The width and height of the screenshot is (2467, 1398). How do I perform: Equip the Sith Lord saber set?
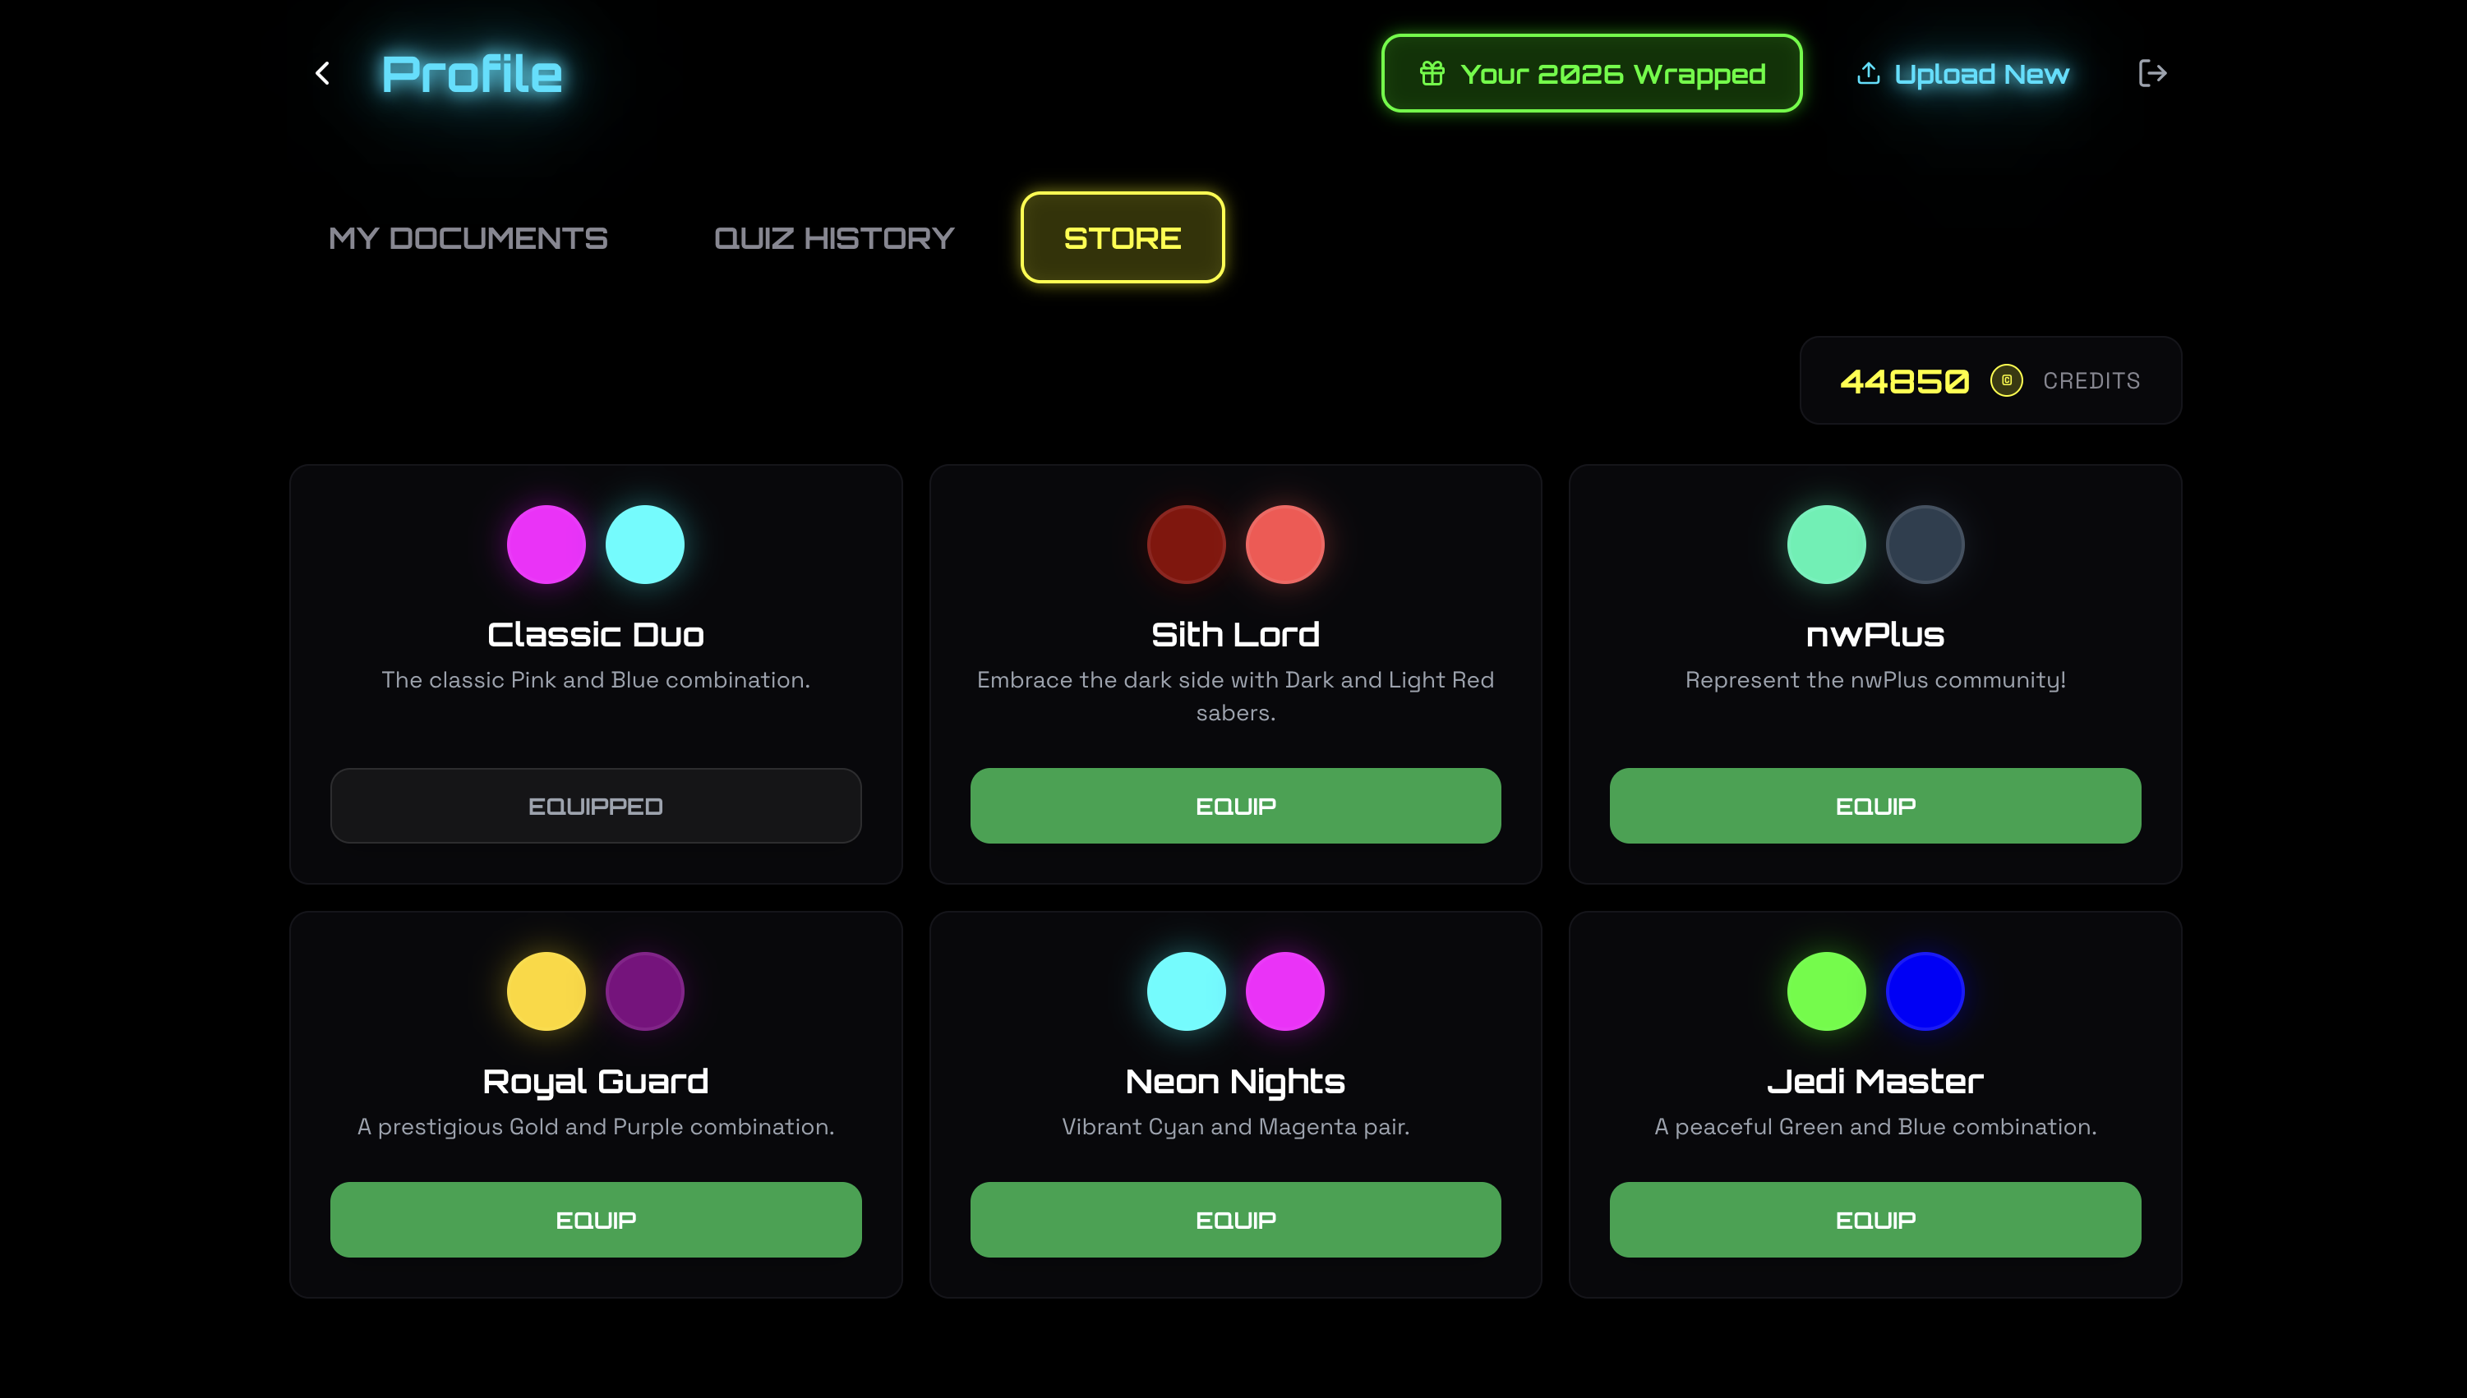tap(1235, 806)
